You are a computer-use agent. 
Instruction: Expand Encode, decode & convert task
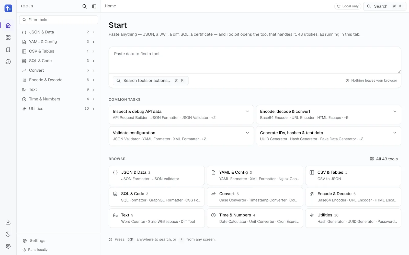point(328,114)
